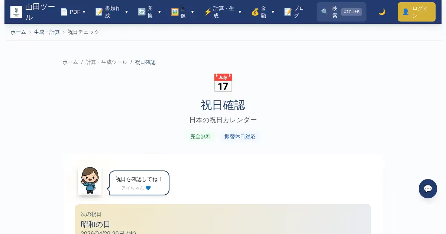Click the 計算・生成ツール inner breadcrumb link
This screenshot has width=446, height=234.
106,62
